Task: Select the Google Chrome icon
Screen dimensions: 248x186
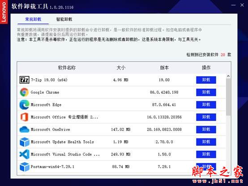Action: (24, 92)
